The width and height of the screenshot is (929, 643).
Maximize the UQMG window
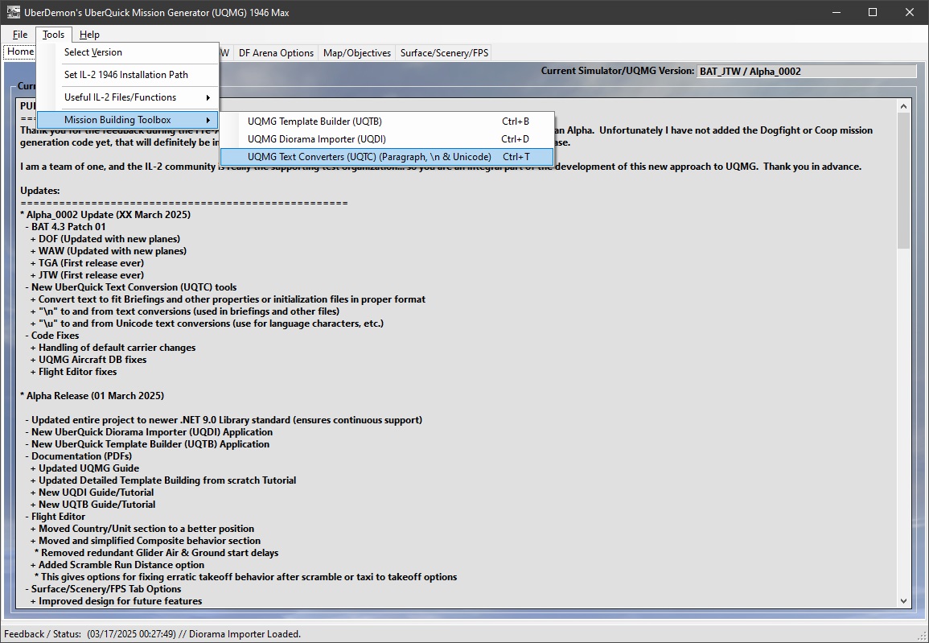pyautogui.click(x=873, y=12)
